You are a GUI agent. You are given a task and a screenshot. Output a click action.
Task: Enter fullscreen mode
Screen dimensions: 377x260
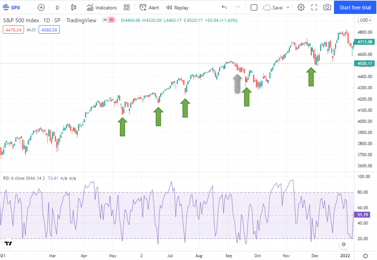314,7
